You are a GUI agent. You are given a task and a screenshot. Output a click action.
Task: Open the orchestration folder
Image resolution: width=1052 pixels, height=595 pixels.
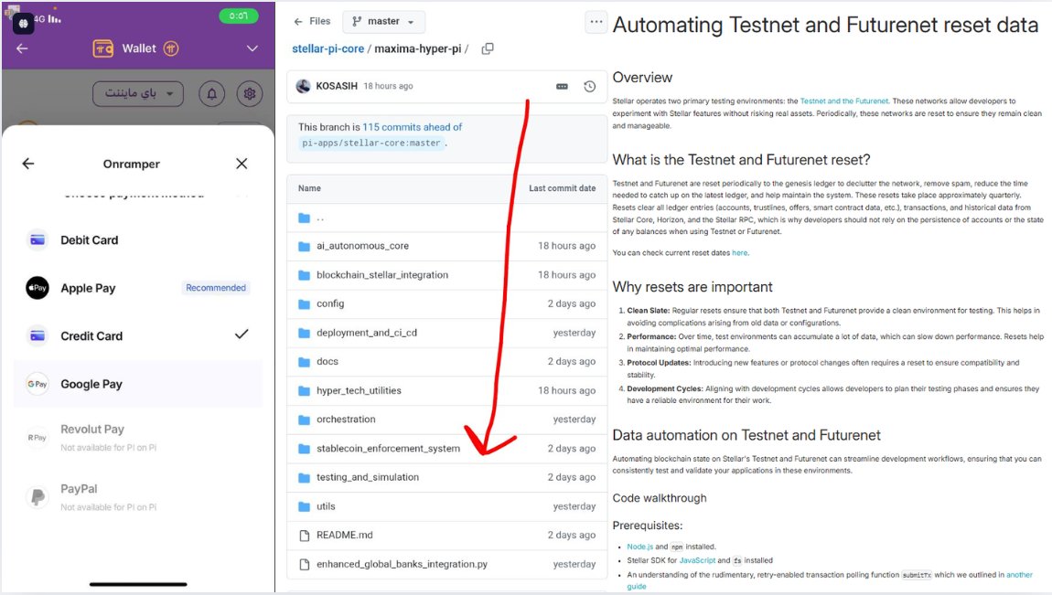pos(346,420)
